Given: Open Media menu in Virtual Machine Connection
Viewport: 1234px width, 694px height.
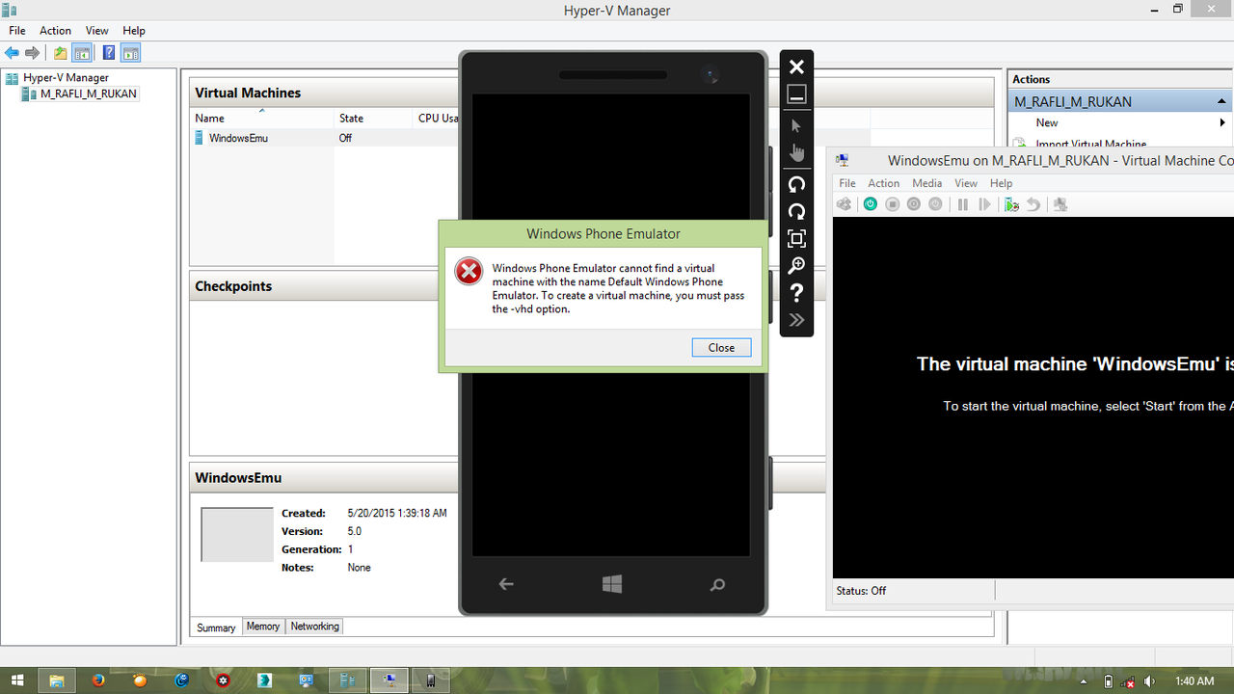Looking at the screenshot, I should coord(927,183).
